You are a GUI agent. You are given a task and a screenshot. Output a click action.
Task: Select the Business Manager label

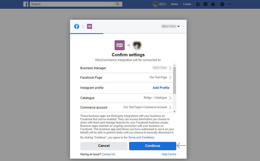(x=93, y=68)
